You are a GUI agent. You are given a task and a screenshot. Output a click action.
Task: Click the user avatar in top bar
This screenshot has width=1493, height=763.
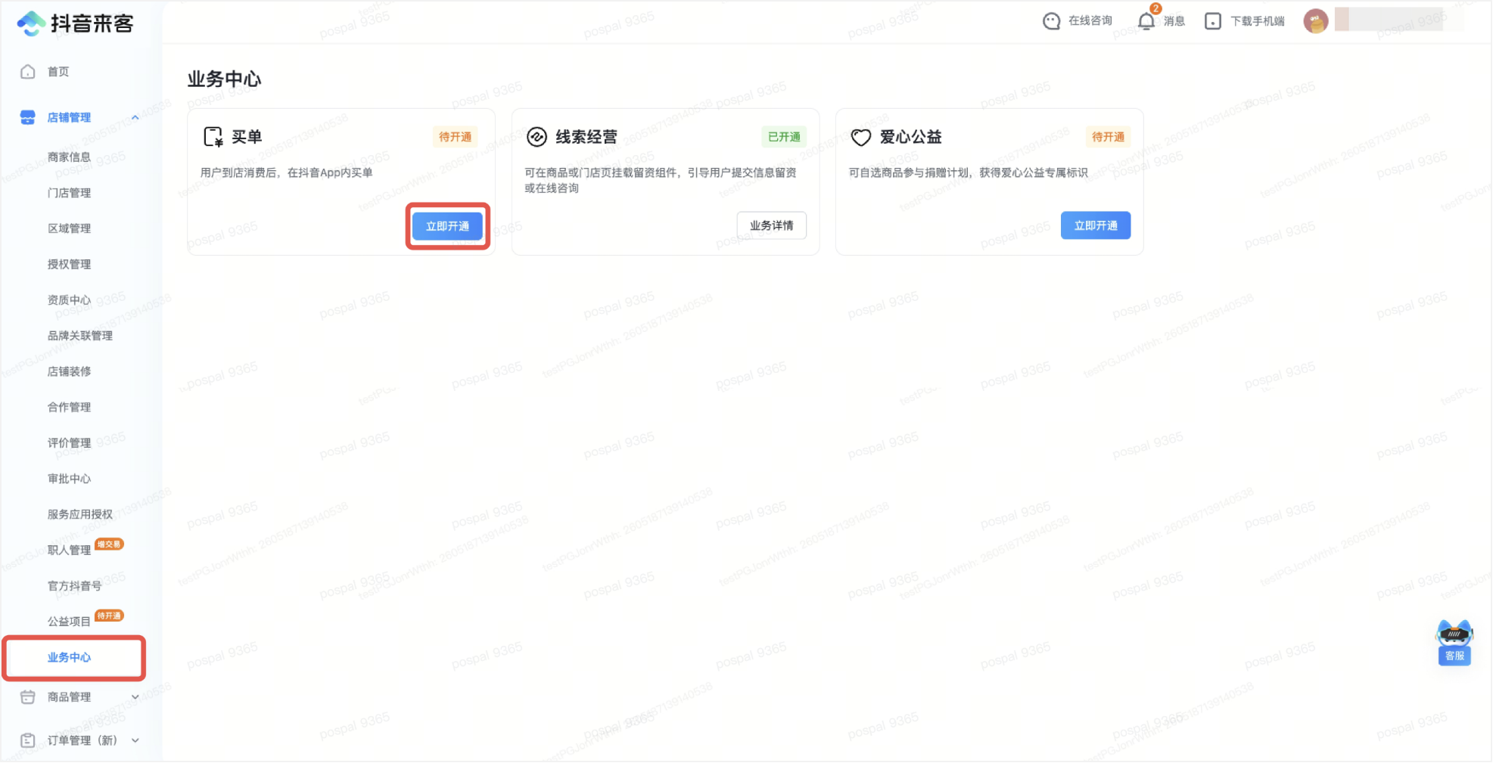[x=1316, y=21]
